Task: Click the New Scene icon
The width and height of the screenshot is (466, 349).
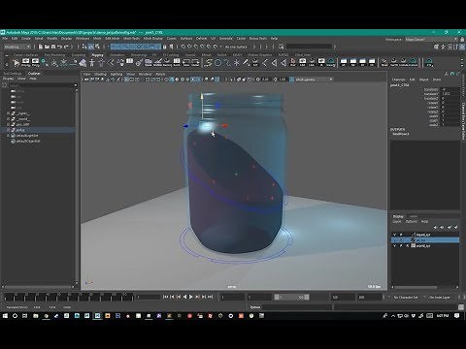Action: tap(41, 47)
